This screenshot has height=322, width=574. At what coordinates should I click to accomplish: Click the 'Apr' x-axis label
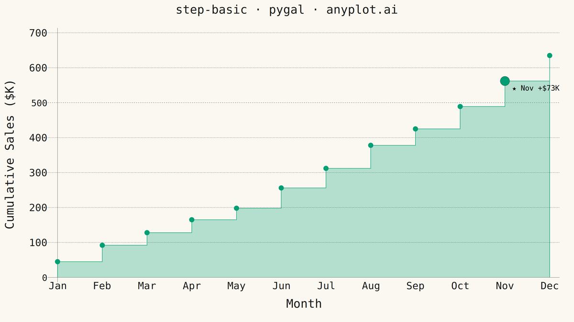click(192, 286)
